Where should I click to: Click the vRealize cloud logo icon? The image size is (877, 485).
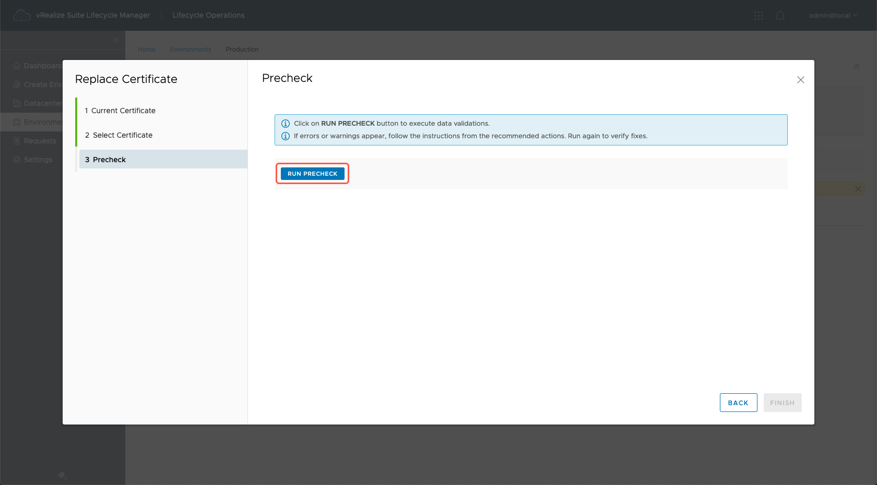pos(21,16)
